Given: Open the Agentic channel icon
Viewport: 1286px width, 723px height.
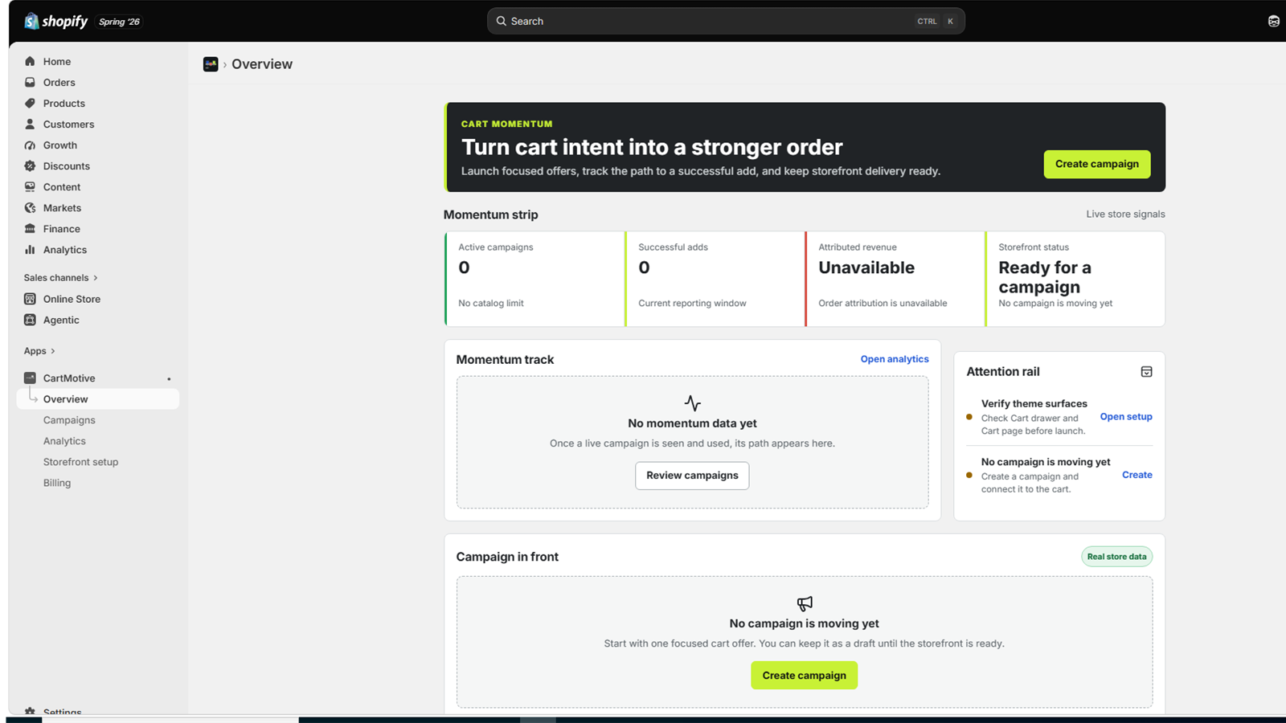Looking at the screenshot, I should pyautogui.click(x=30, y=320).
